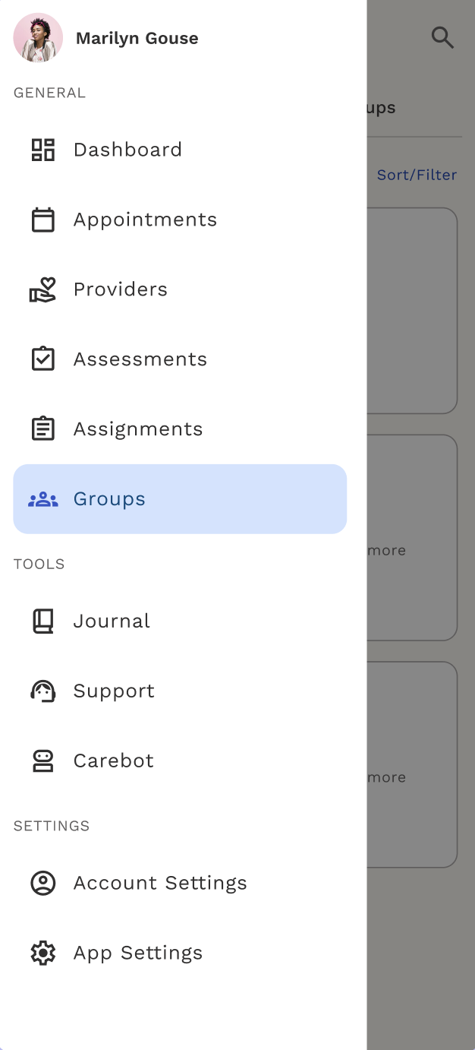This screenshot has height=1050, width=475.
Task: Click the Support headset agent icon
Action: 42,691
